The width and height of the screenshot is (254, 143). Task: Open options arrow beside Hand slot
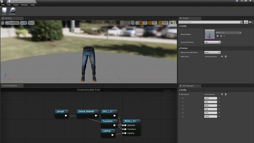point(219,116)
